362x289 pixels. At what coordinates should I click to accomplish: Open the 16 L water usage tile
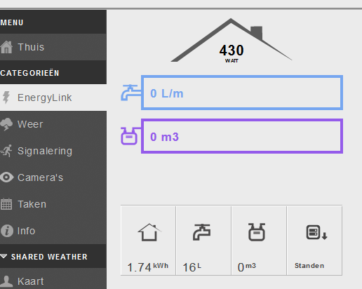203,241
